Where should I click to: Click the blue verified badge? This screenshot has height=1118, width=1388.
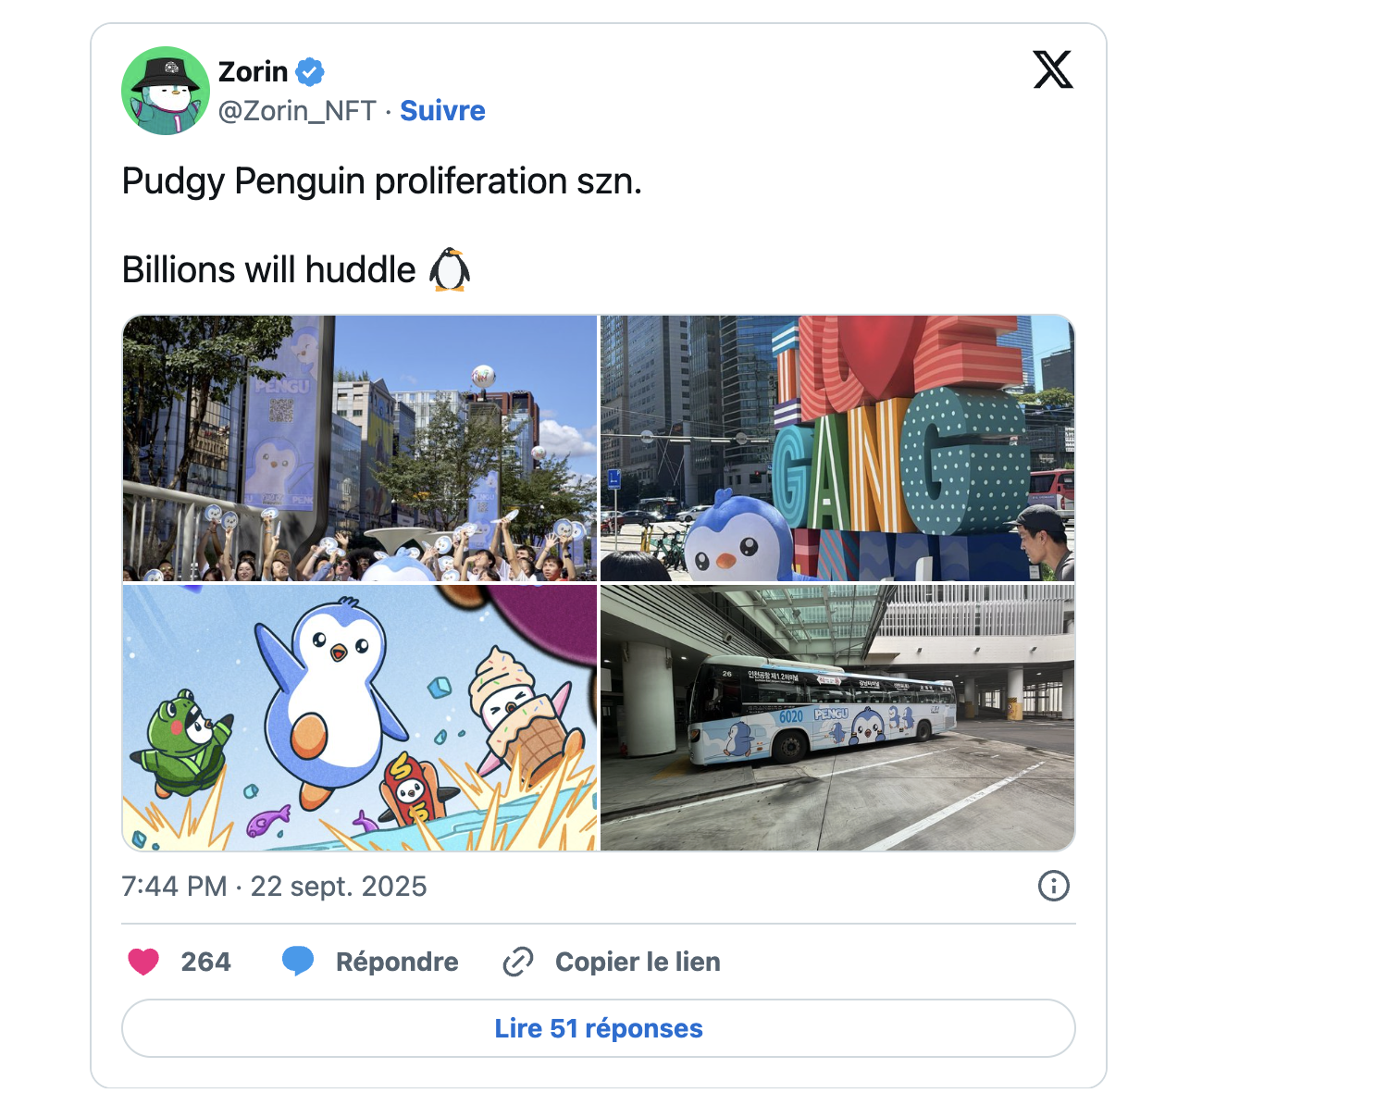(310, 71)
